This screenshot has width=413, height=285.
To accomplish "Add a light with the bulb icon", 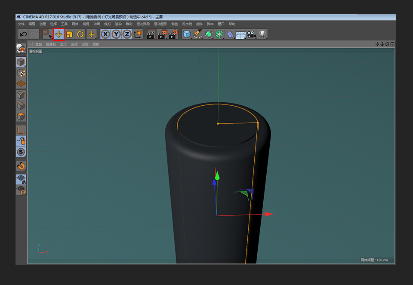I will pyautogui.click(x=262, y=34).
